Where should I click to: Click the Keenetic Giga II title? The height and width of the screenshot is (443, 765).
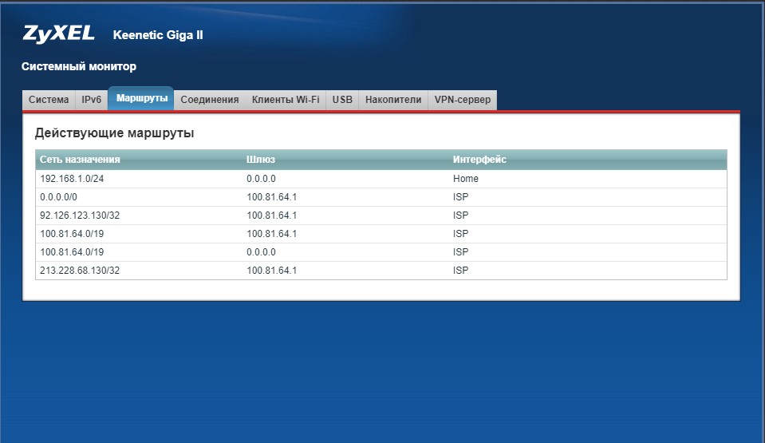click(x=158, y=35)
